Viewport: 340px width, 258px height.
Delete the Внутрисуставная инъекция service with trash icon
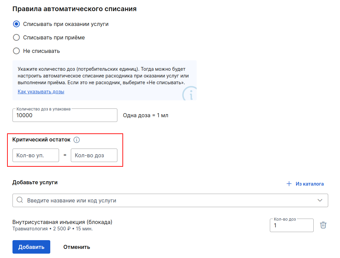click(x=323, y=225)
